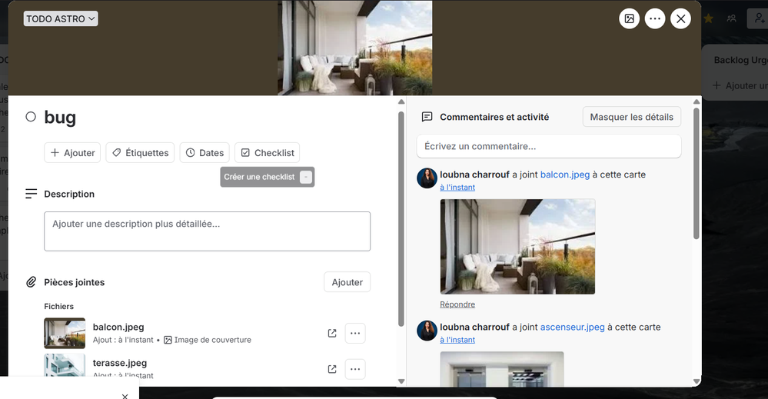Image resolution: width=768 pixels, height=399 pixels.
Task: Click the Checklist button
Action: coord(267,153)
